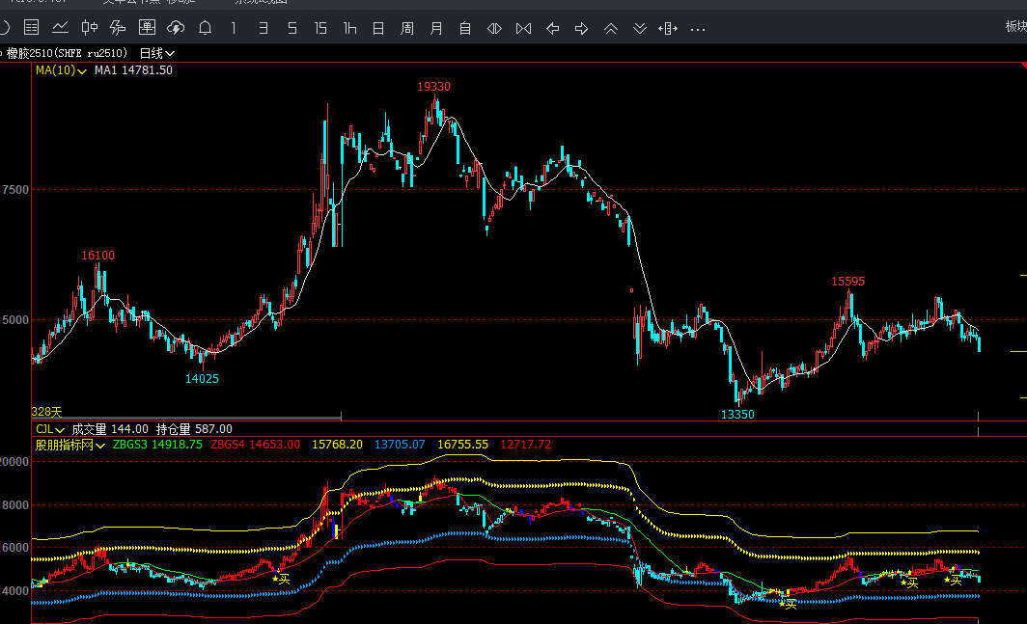
Task: Select the 月 monthly period tab
Action: (436, 29)
